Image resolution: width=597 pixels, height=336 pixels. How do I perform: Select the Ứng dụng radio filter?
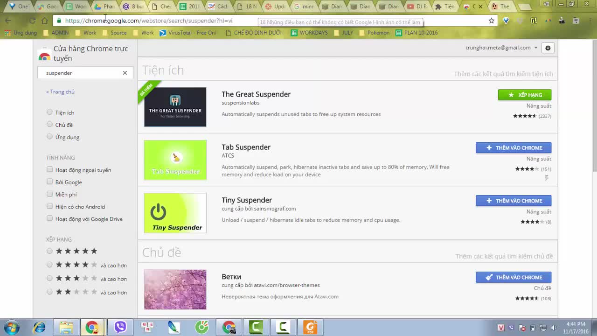pyautogui.click(x=49, y=137)
